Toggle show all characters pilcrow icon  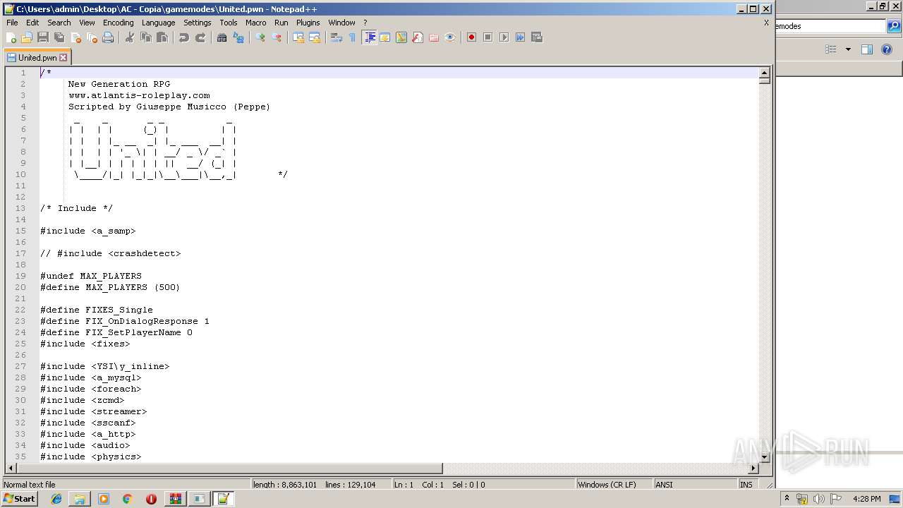tap(353, 37)
